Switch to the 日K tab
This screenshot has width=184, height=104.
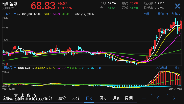coord(89,98)
